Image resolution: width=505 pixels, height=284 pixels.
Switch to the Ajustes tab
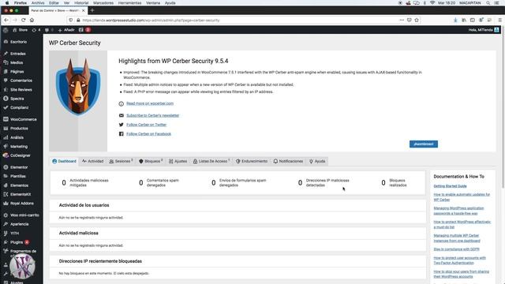click(178, 161)
